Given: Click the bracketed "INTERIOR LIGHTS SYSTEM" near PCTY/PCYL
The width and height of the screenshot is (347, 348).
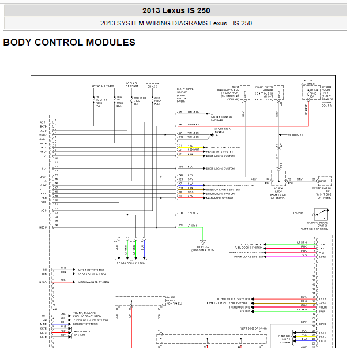Looking at the screenshot, I should pos(284,339).
